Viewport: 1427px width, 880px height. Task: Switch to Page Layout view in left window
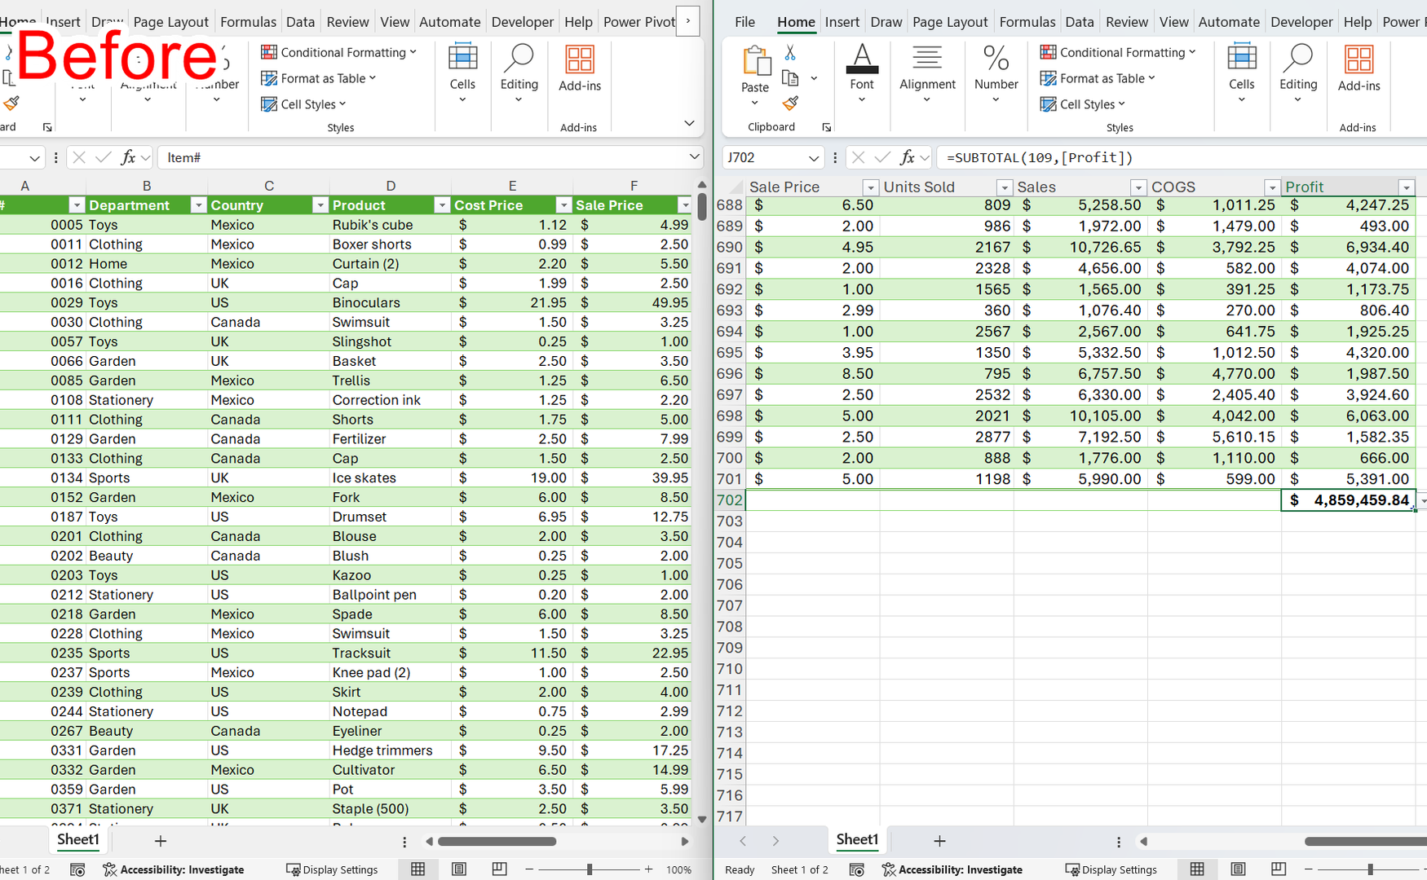(x=459, y=869)
